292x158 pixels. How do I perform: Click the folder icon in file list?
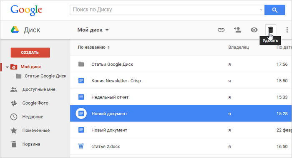[81, 64]
